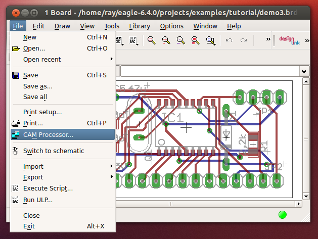The height and width of the screenshot is (239, 318).
Task: Expand the overflow chevron right of designlink
Action: click(307, 40)
